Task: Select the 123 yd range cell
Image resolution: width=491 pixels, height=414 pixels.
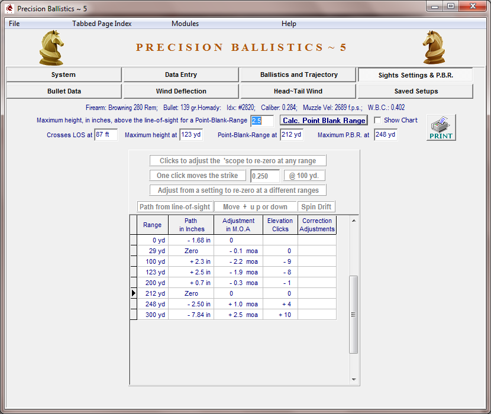Action: click(x=153, y=272)
